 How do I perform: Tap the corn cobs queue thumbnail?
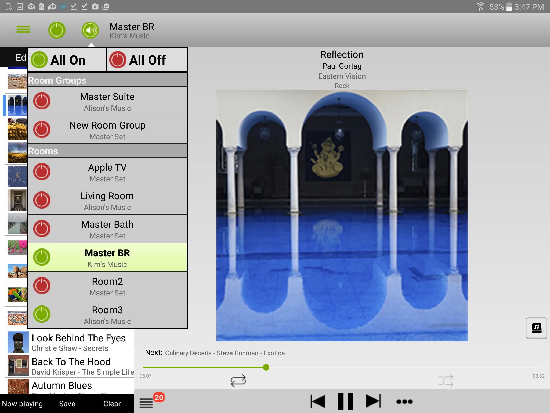(x=17, y=129)
